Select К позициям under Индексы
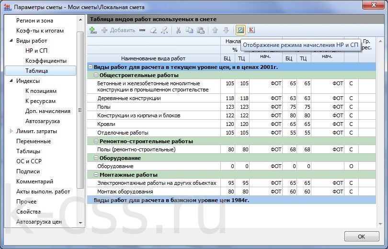 tap(41, 91)
